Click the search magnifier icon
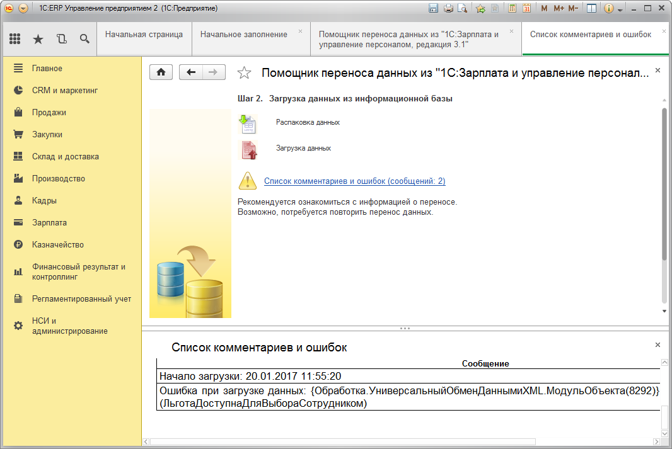 [84, 39]
